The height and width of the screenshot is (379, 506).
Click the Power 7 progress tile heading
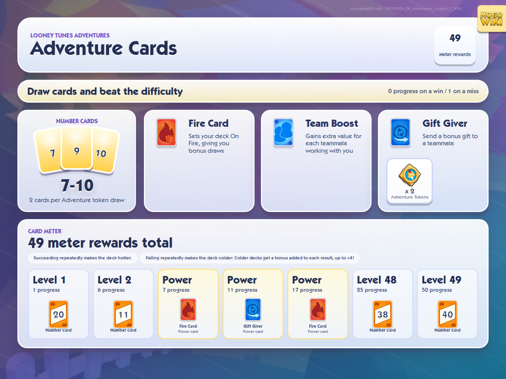(x=177, y=280)
